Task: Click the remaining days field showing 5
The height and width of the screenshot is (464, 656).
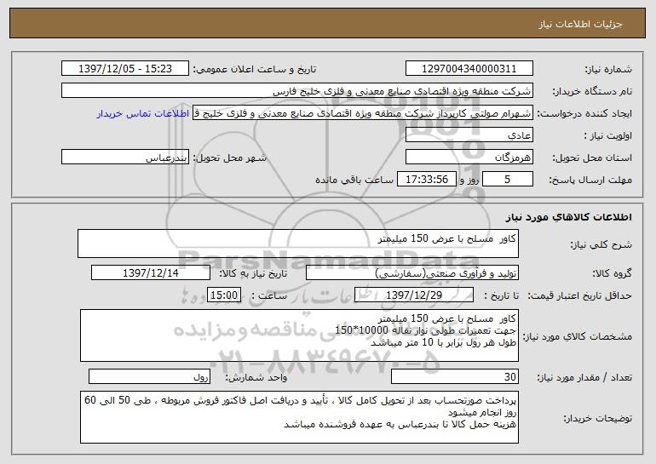Action: tap(508, 180)
